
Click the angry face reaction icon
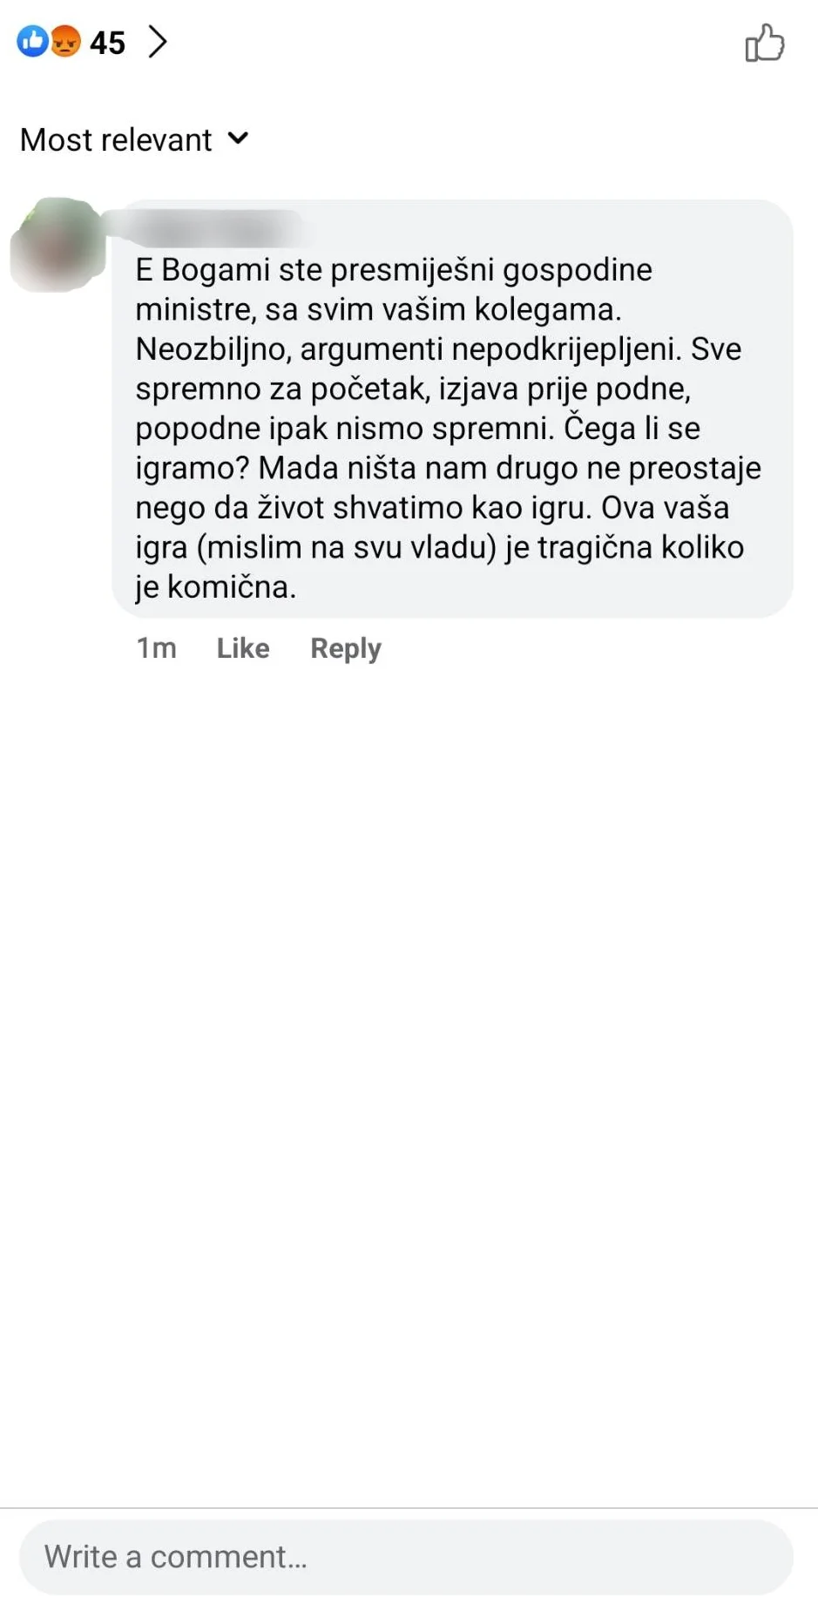pyautogui.click(x=64, y=41)
